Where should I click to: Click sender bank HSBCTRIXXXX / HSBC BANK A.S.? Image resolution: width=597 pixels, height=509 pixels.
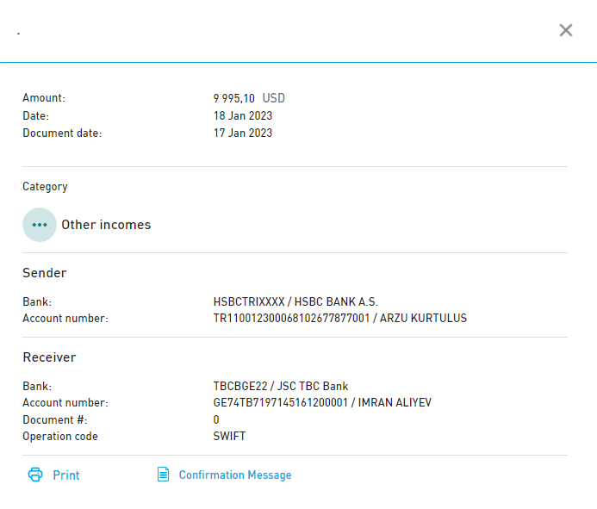point(295,302)
